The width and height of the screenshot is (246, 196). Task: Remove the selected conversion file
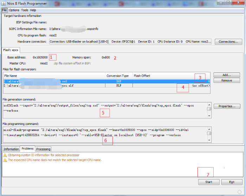[227, 81]
